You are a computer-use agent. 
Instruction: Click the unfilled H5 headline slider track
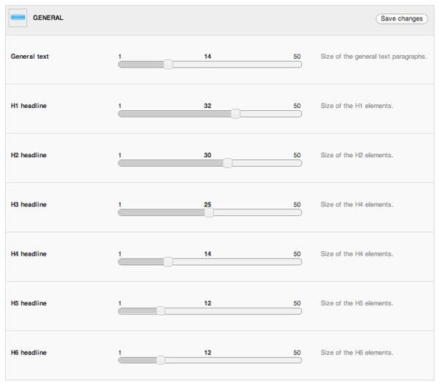(x=234, y=311)
